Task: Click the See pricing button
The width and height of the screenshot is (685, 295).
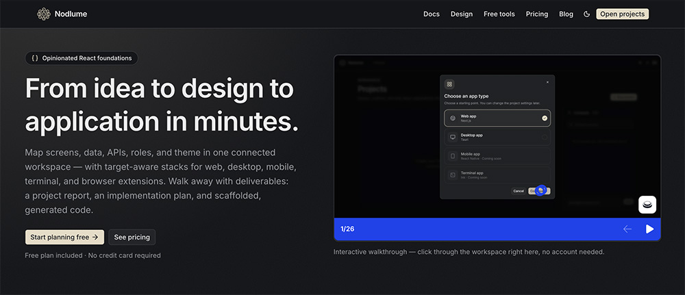Action: [x=132, y=238]
